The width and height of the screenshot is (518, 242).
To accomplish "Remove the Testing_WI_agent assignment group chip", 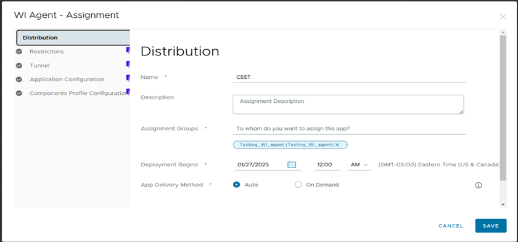I will coord(337,145).
